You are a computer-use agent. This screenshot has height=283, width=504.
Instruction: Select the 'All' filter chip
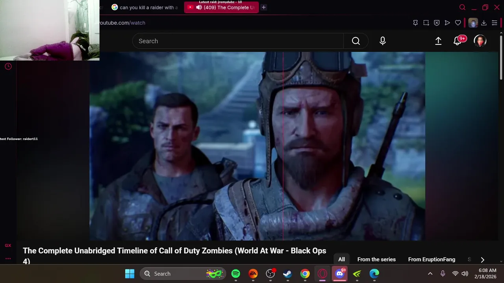click(x=341, y=259)
